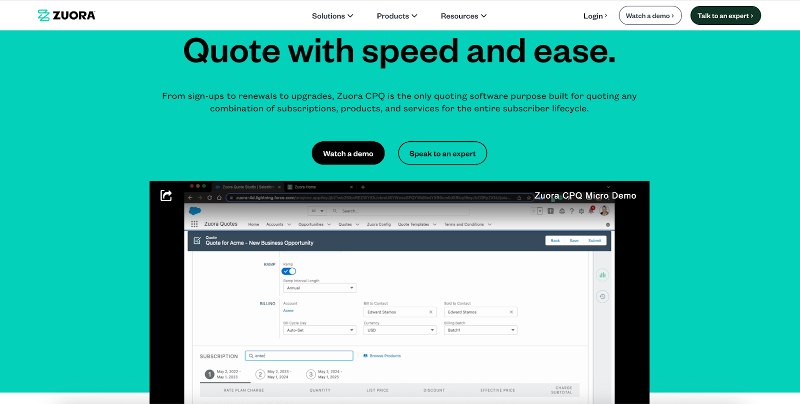The image size is (800, 404).
Task: Open the notifications bell icon
Action: coord(591,210)
